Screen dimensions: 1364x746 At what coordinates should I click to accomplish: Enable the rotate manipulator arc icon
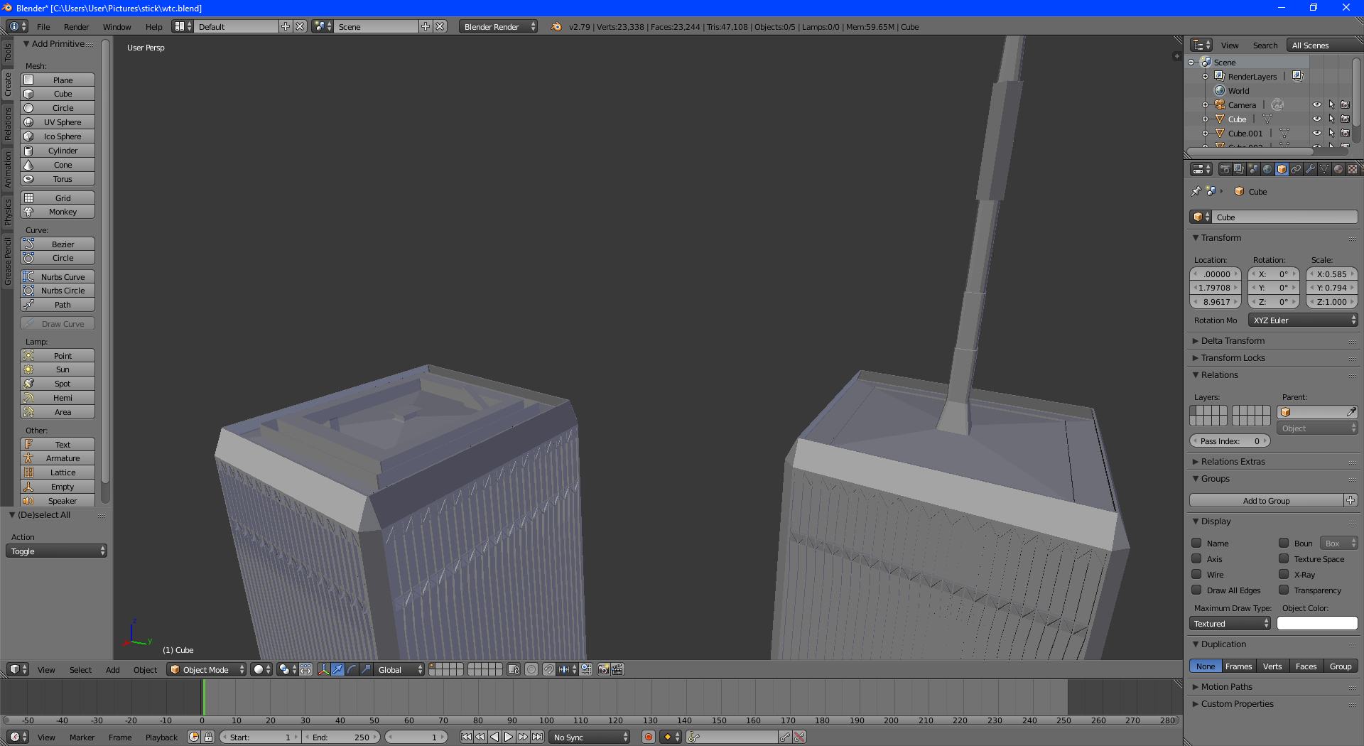point(352,669)
